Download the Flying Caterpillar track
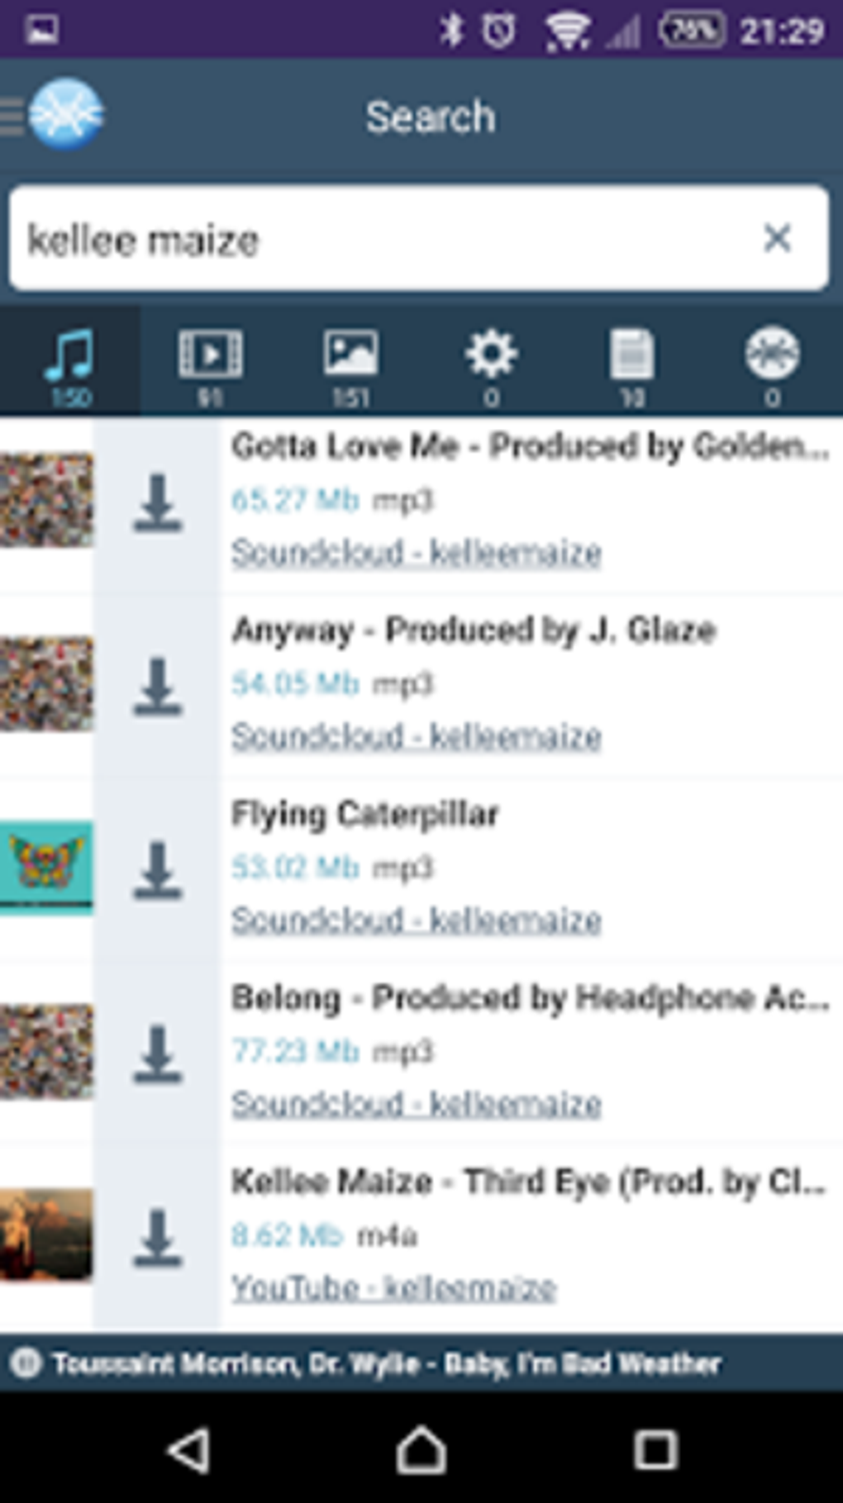This screenshot has height=1503, width=843. [157, 869]
